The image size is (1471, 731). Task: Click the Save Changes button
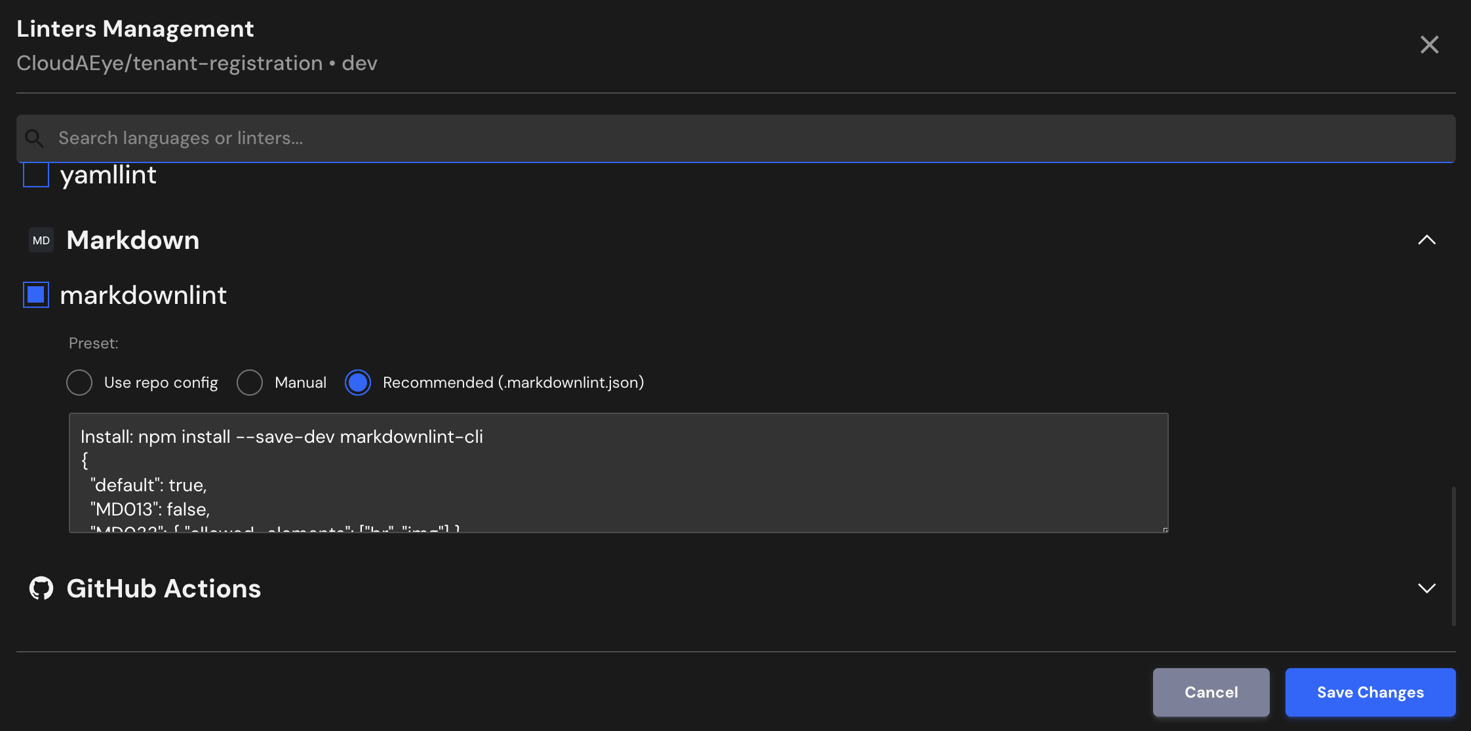click(1370, 692)
